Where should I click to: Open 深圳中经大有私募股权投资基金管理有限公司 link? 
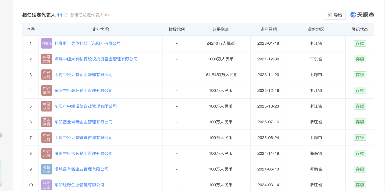96,59
